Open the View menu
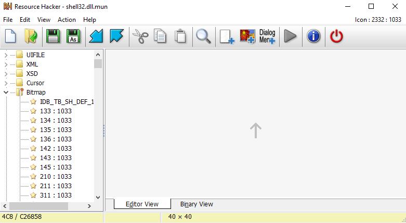Screen dimensions: 406x223 pos(44,20)
